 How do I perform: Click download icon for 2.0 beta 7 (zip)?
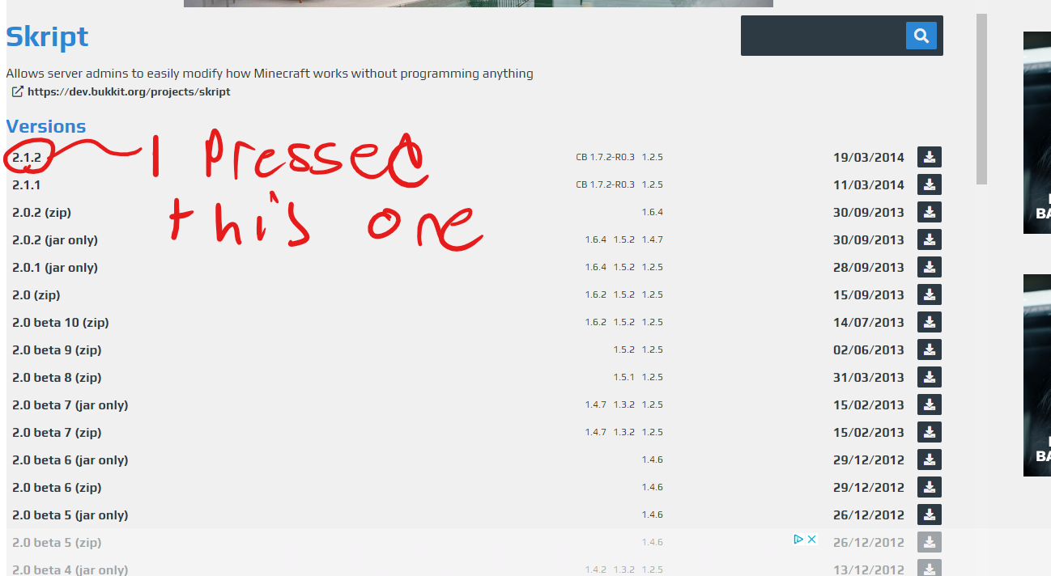pyautogui.click(x=930, y=432)
